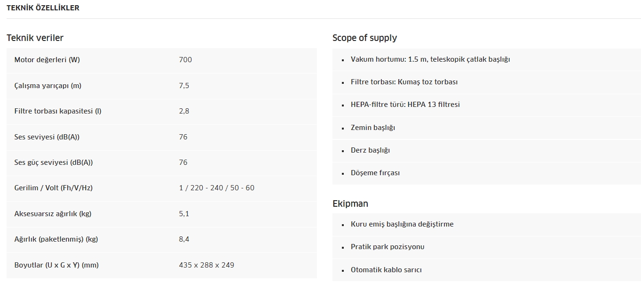Select the HEPA 13 filtresi list item
The height and width of the screenshot is (284, 641).
(x=487, y=105)
